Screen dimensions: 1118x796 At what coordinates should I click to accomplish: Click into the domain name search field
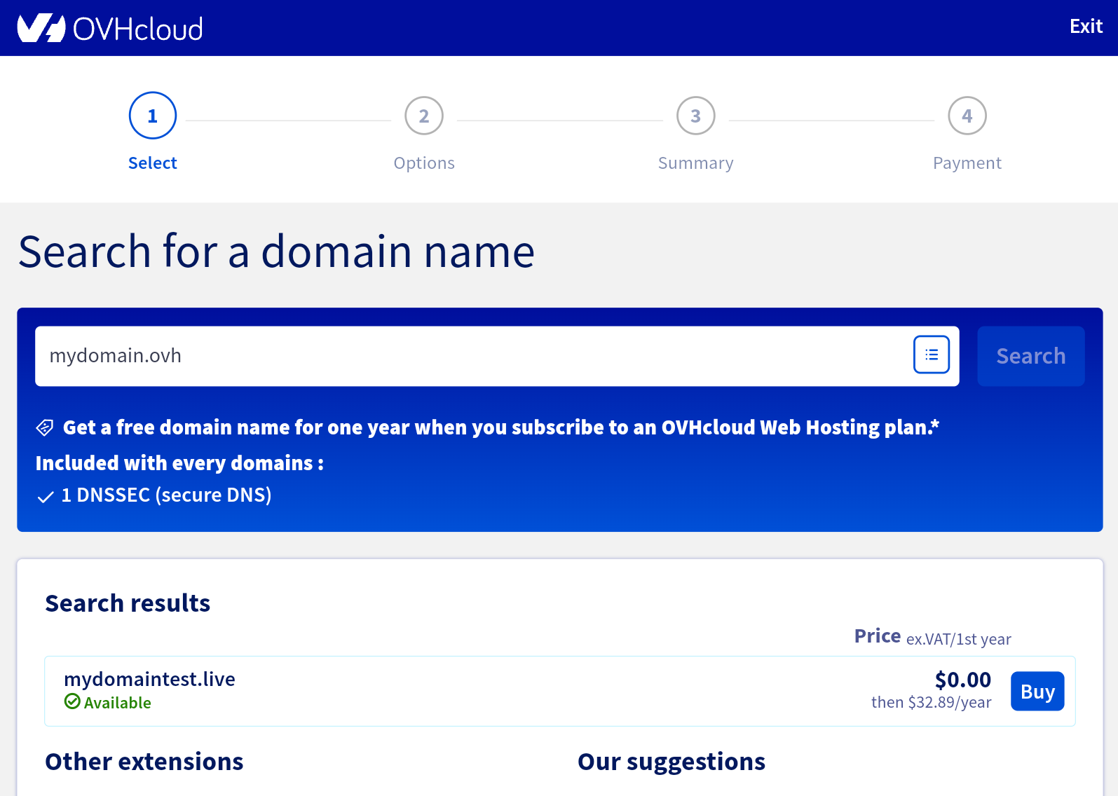click(x=470, y=356)
